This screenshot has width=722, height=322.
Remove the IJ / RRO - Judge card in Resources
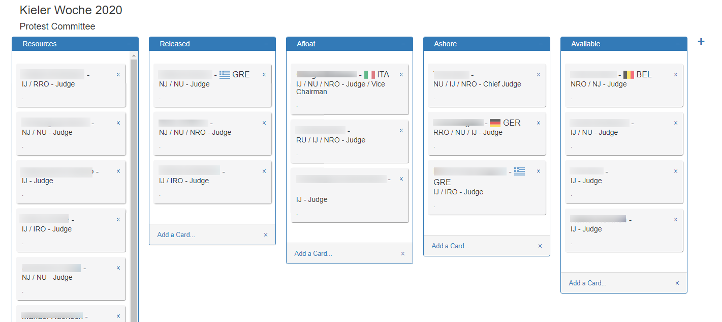click(118, 74)
